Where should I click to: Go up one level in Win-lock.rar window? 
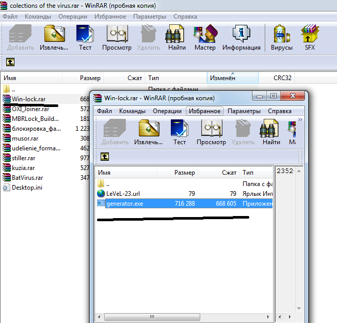click(x=105, y=157)
